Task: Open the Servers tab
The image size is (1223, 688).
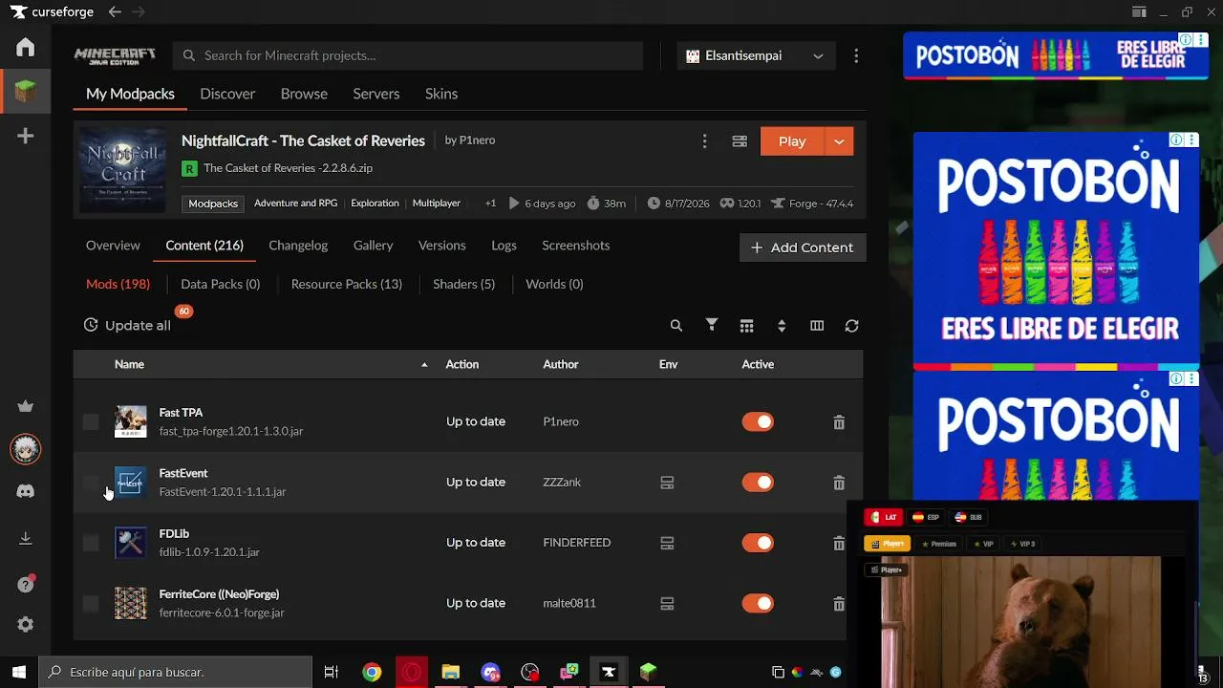Action: click(x=376, y=94)
